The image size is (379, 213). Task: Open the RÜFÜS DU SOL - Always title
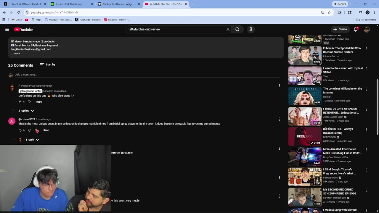point(338,131)
